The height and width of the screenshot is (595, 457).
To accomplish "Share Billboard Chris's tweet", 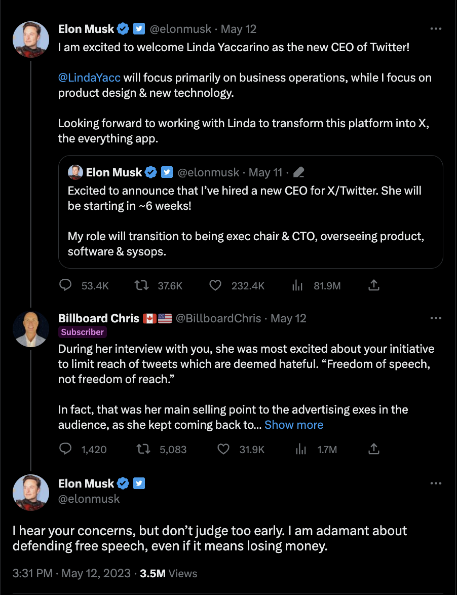I will pyautogui.click(x=373, y=449).
